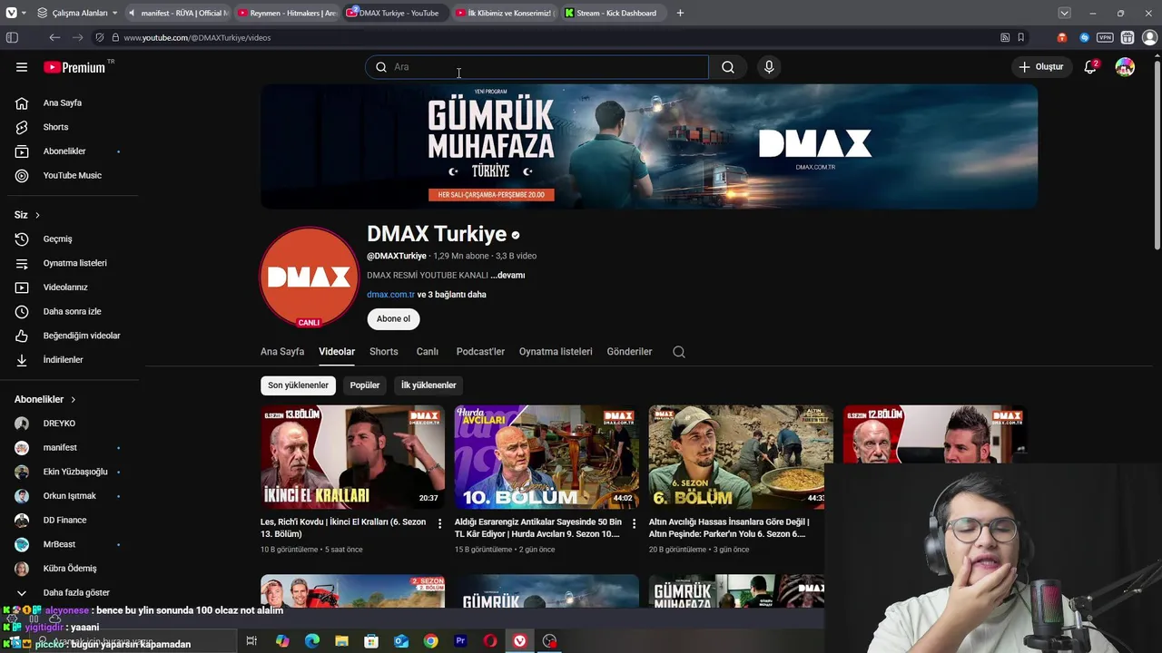The height and width of the screenshot is (653, 1162).
Task: Open File Explorer from the taskbar
Action: tap(341, 641)
